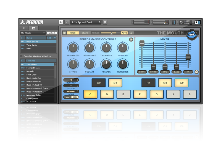Toggle the B note pad
The width and height of the screenshot is (221, 141).
coord(190,95)
